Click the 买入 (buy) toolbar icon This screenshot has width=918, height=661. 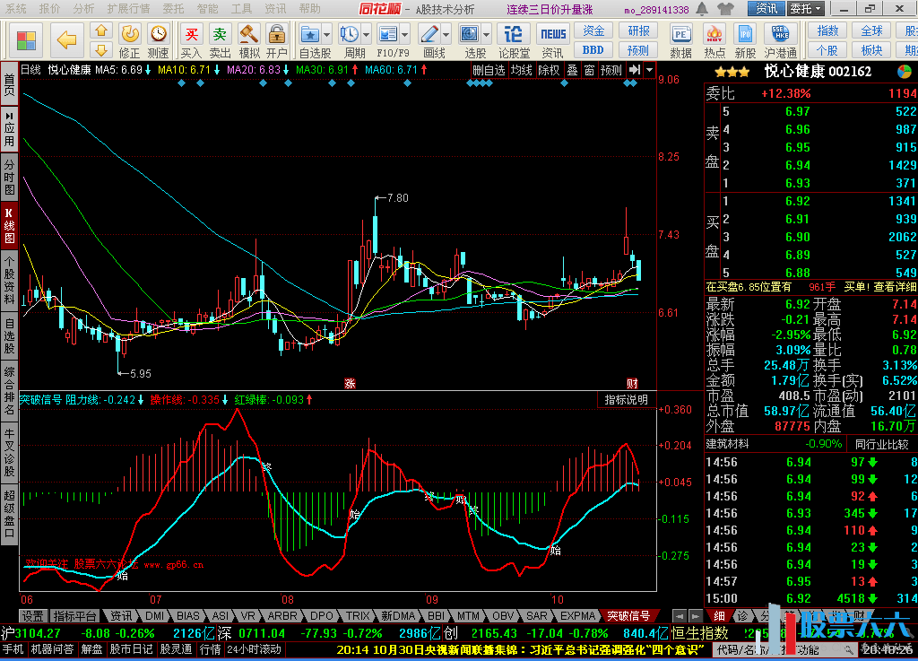tap(191, 36)
